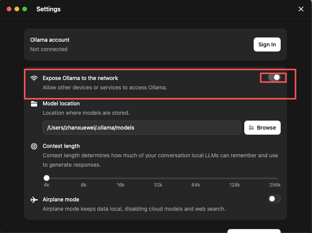312x233 pixels.
Task: Close Settings with the top-right X
Action: coord(301,9)
